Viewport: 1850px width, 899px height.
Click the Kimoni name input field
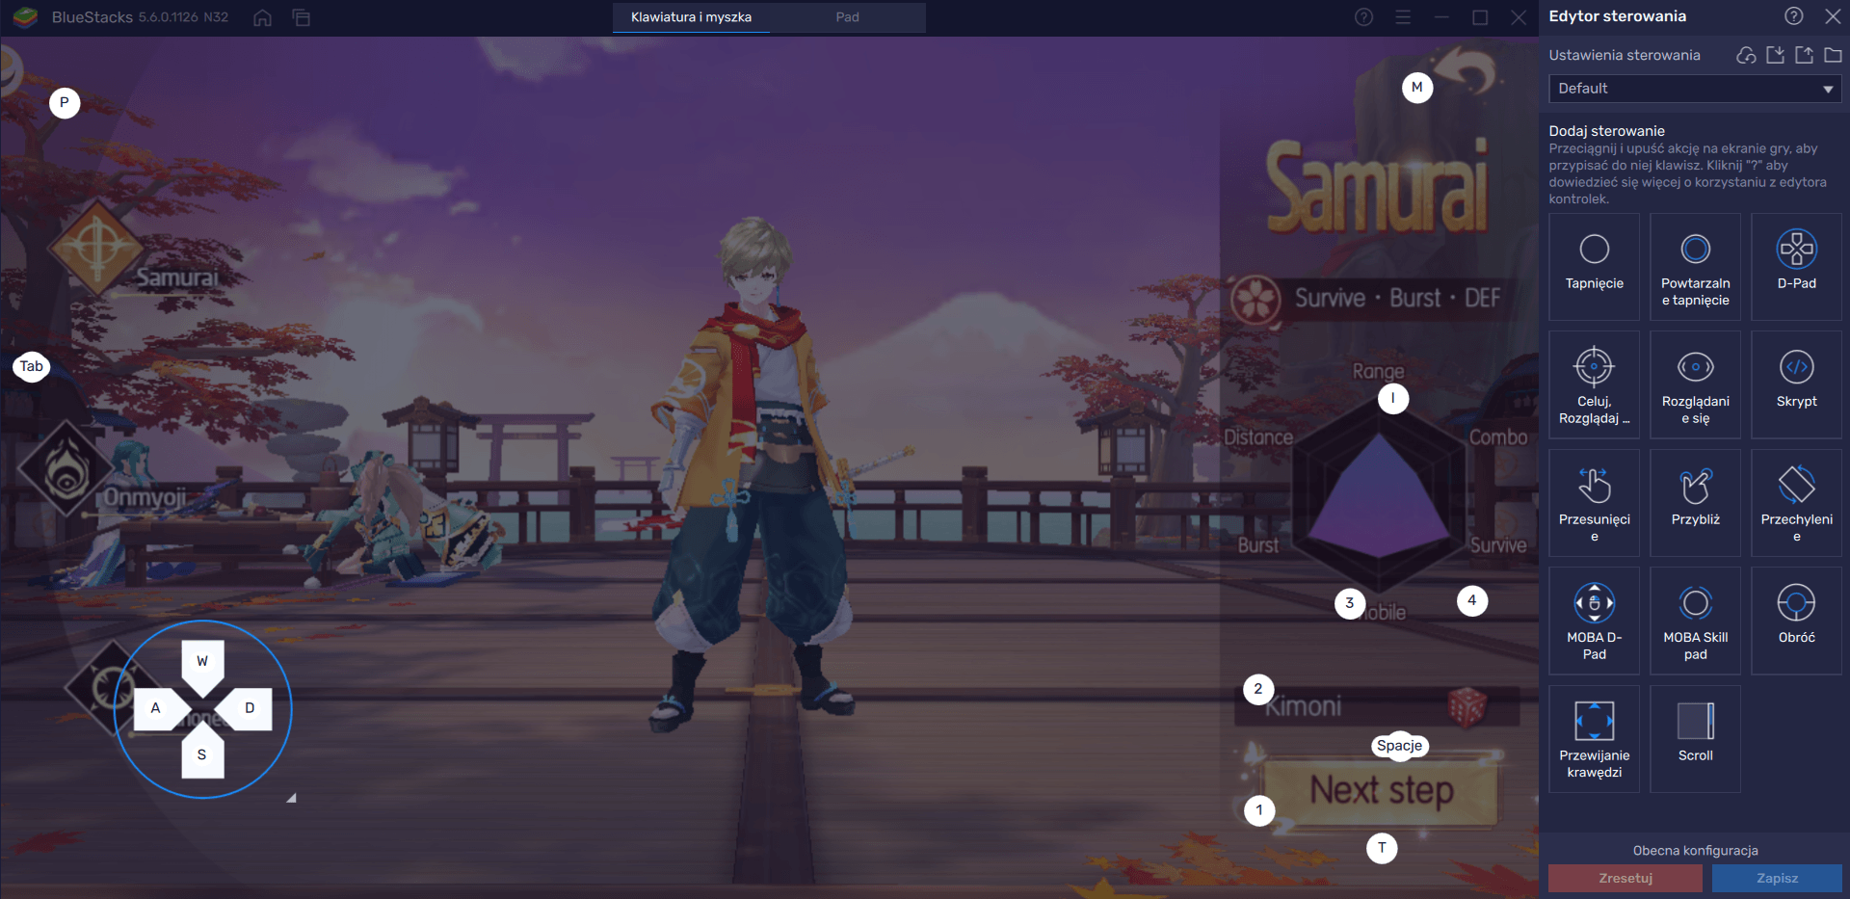[x=1377, y=706]
